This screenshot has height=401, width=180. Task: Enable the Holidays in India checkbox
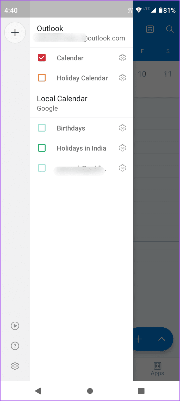42,148
